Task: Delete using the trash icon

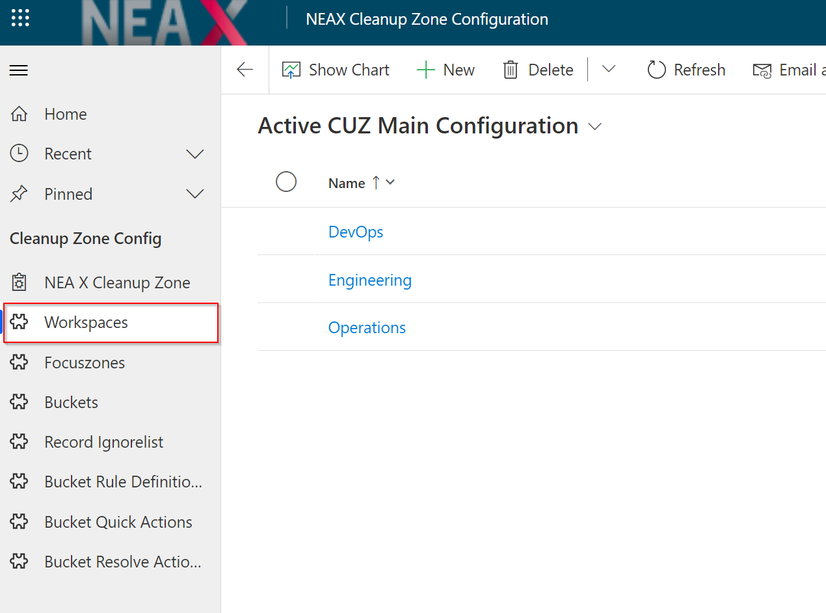Action: click(x=537, y=69)
